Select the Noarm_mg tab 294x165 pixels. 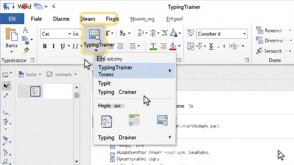coord(142,19)
